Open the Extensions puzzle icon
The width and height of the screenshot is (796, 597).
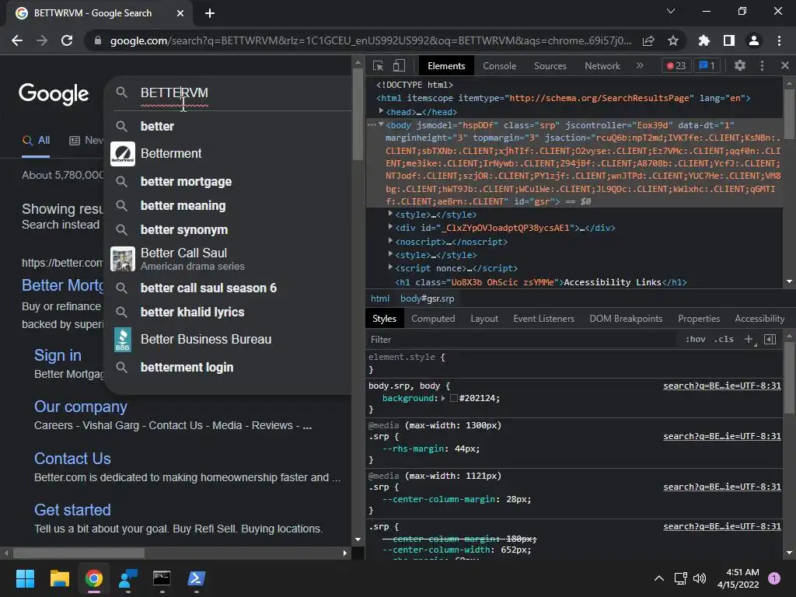[704, 40]
